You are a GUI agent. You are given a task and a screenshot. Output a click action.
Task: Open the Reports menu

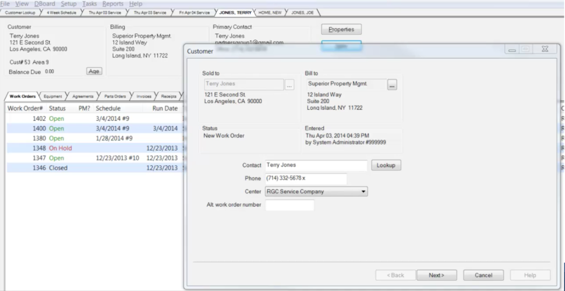tap(113, 4)
